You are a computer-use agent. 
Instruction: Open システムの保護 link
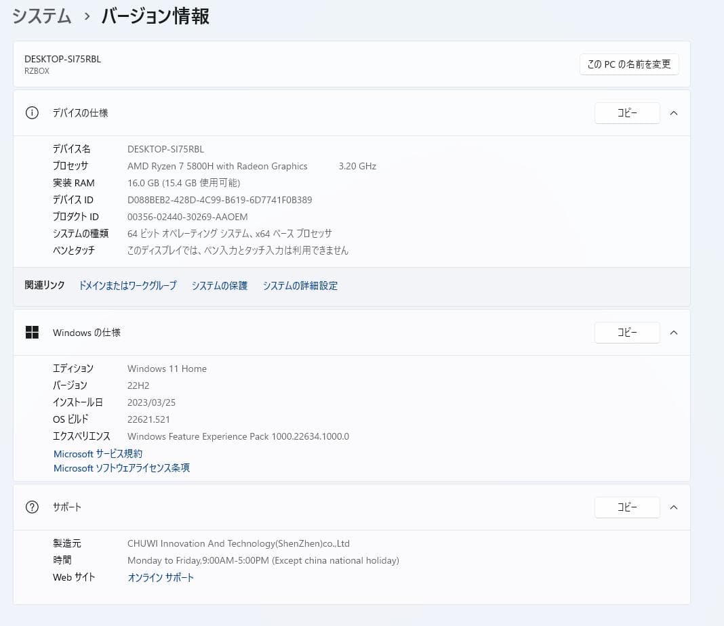220,286
